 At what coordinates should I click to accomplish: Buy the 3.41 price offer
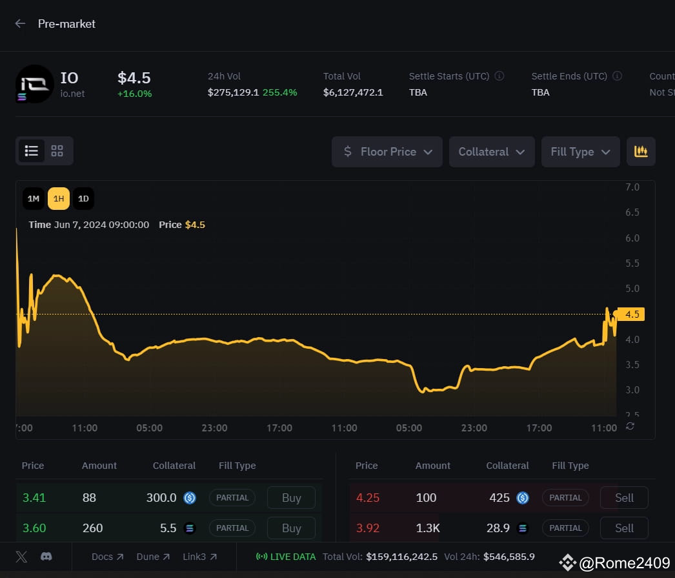click(x=292, y=498)
